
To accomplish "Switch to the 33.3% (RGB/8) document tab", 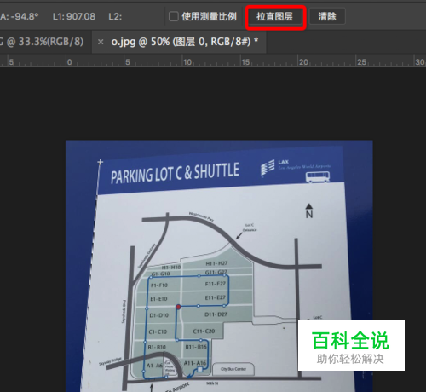I will (42, 42).
